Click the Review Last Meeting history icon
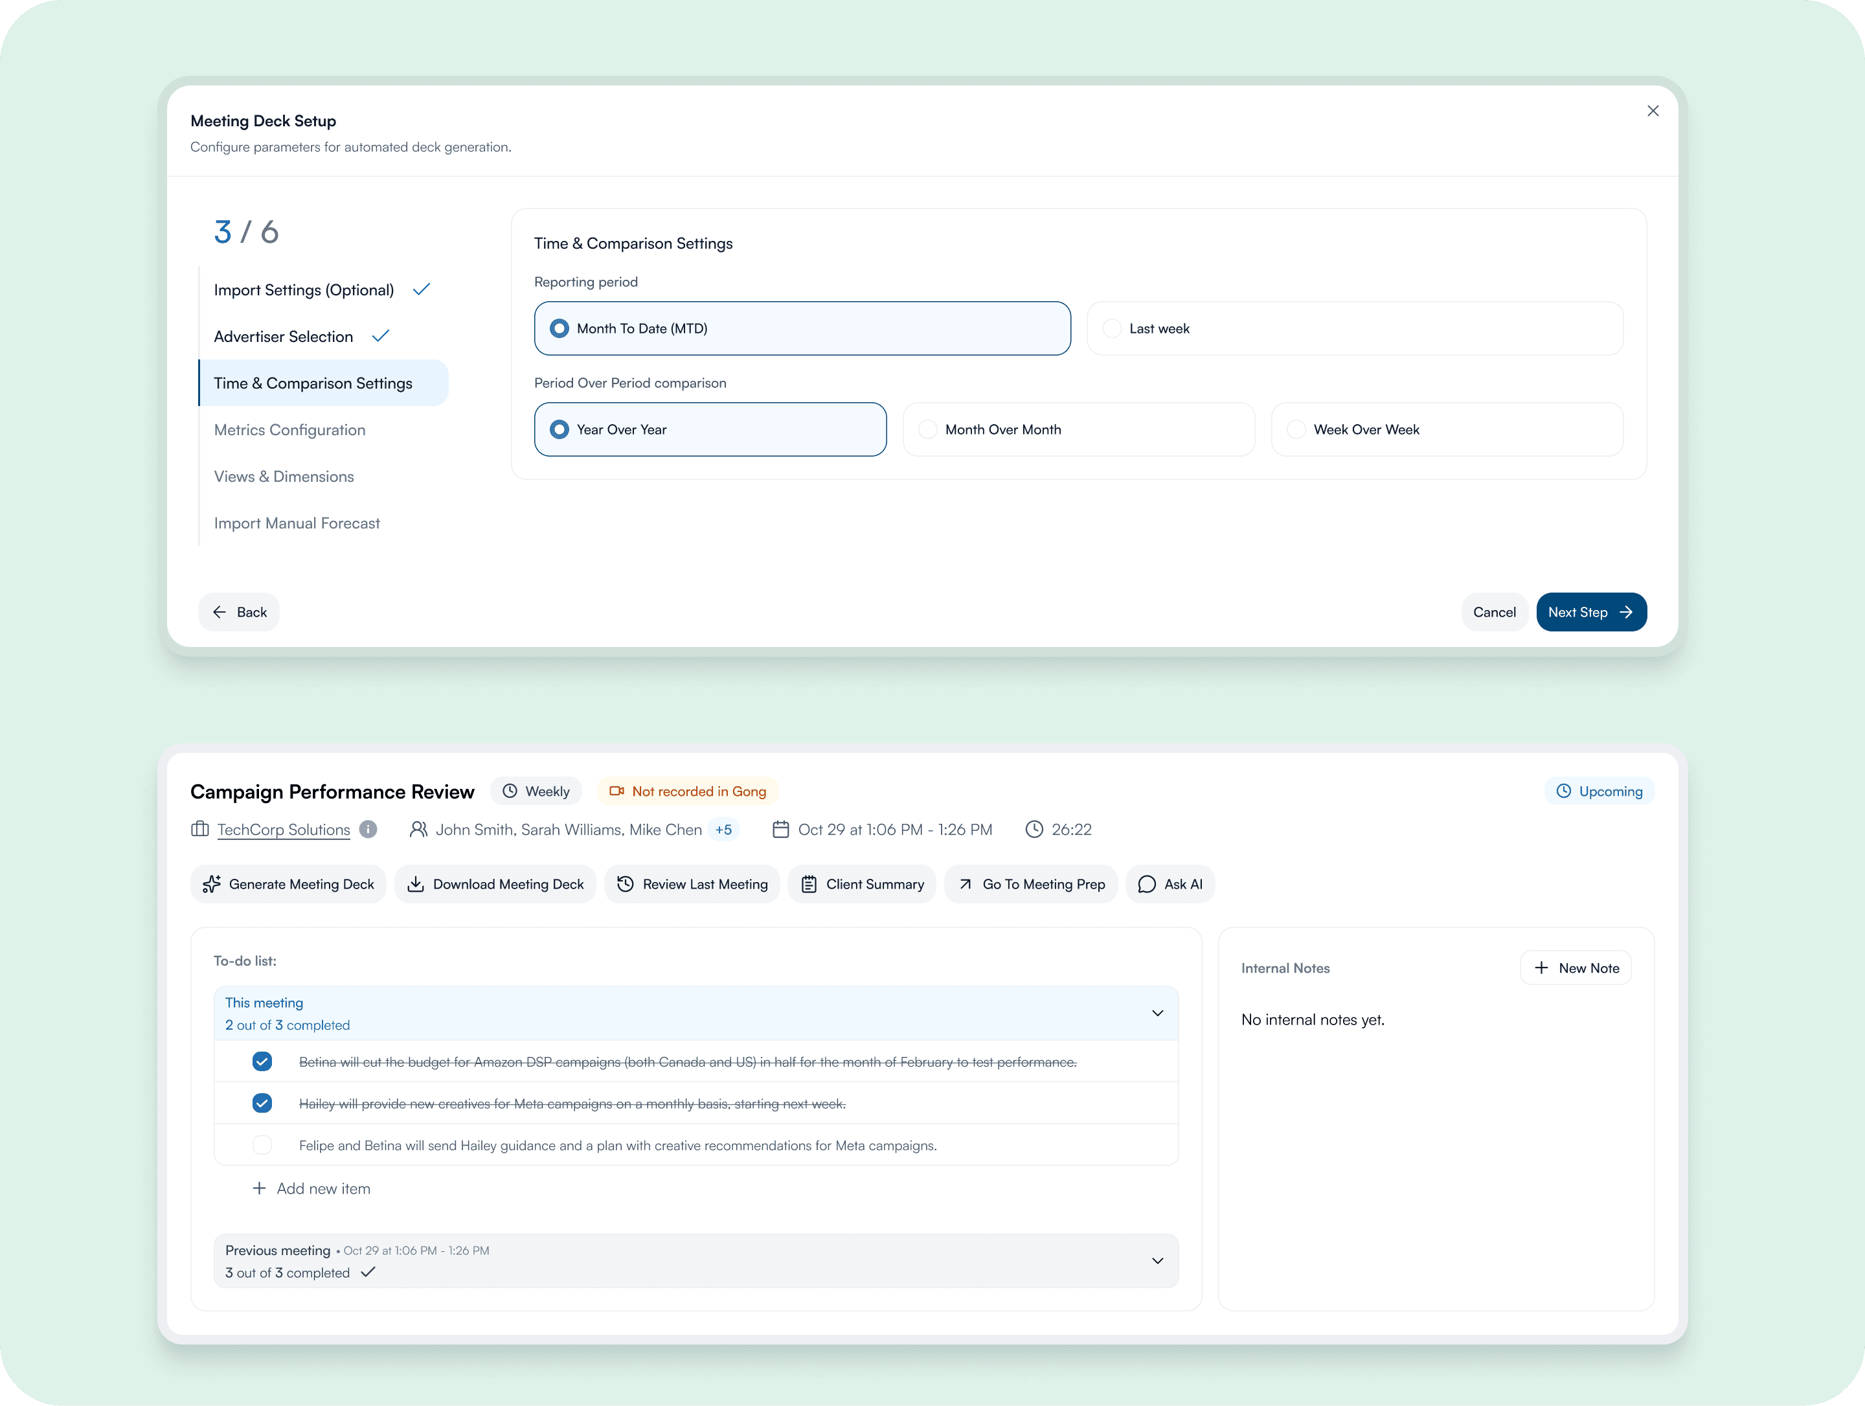The width and height of the screenshot is (1865, 1406). pos(626,884)
